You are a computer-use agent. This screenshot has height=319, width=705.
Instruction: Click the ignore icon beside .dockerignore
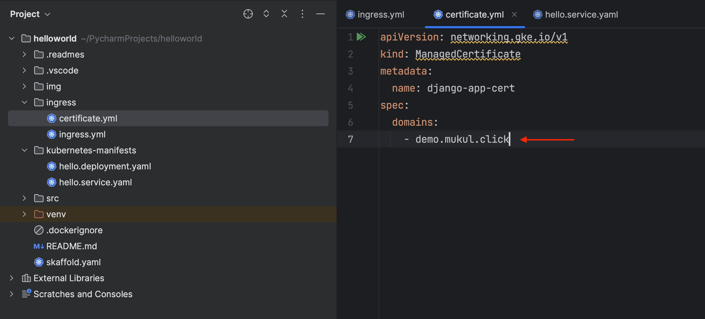click(x=39, y=230)
